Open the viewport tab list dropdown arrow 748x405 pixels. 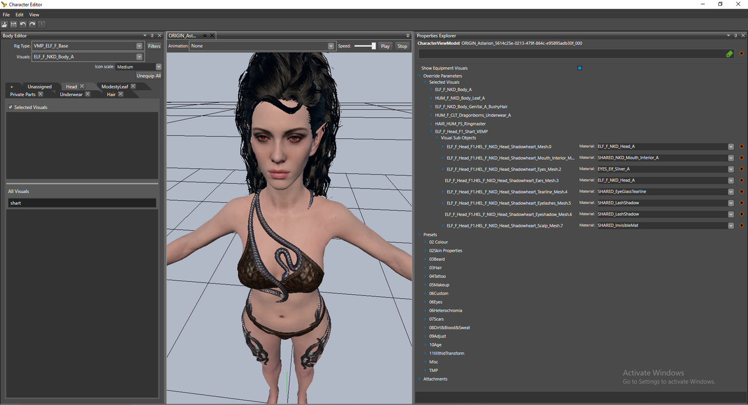[408, 36]
